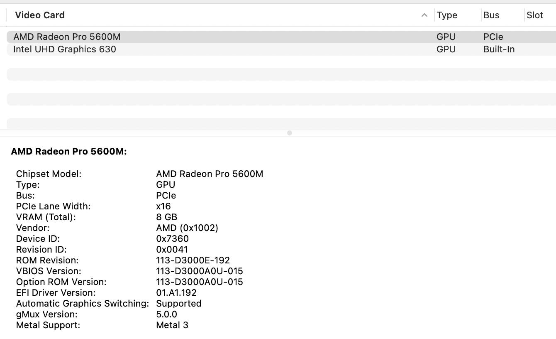The width and height of the screenshot is (556, 339).
Task: Click the Chipset Model value text
Action: (210, 174)
